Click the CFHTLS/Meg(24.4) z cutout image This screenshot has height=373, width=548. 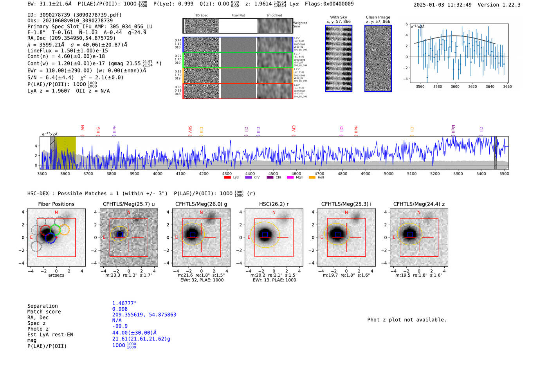click(419, 238)
